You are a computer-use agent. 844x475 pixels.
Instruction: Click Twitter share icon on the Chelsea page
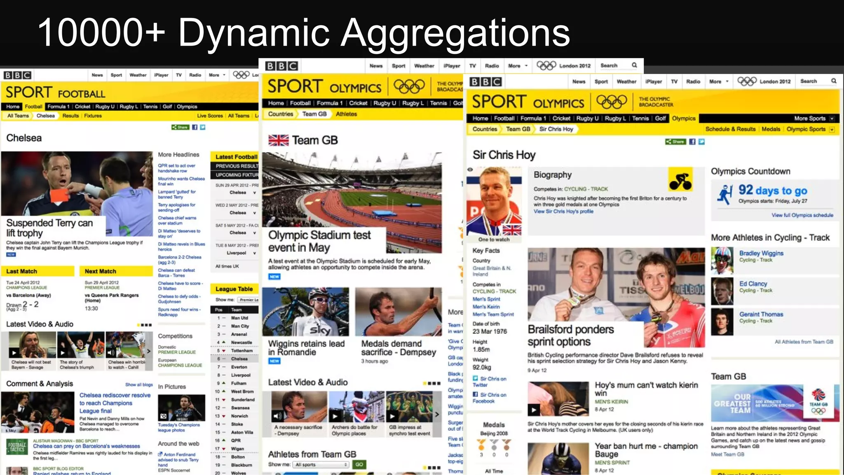tap(202, 127)
